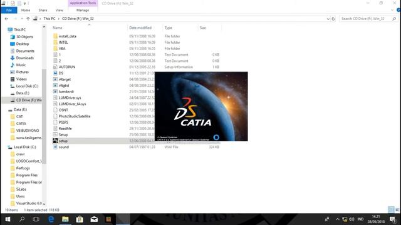
Task: Sort by Size column header
Action: (x=203, y=27)
